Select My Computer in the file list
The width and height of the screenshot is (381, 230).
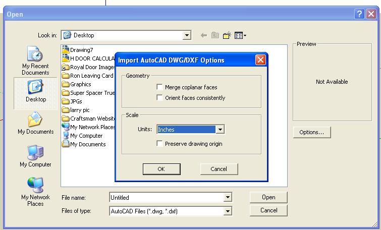82,136
